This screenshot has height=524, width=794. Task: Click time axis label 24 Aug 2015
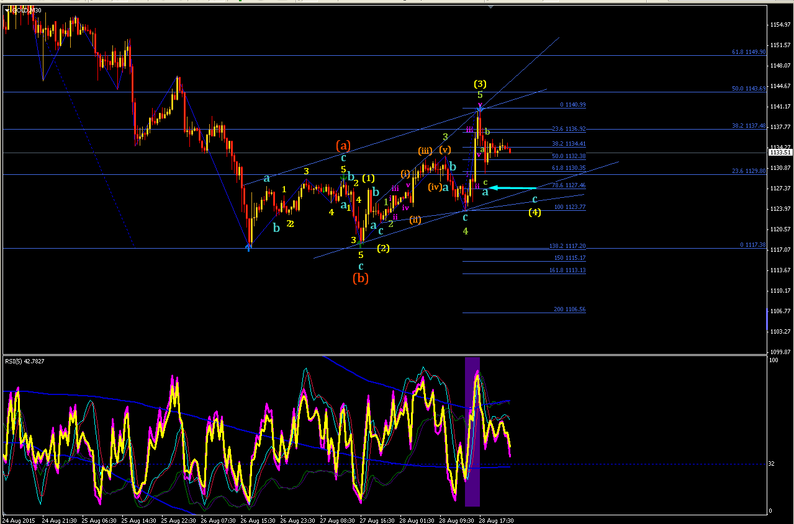point(19,520)
